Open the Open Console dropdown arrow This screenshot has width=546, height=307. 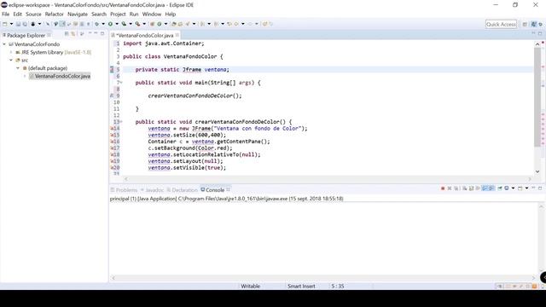526,188
